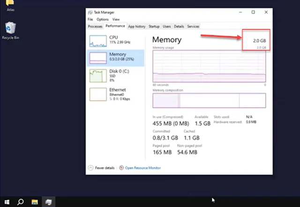Click the Disk 0 mini graph thumbnail
300x207 pixels.
[98, 76]
